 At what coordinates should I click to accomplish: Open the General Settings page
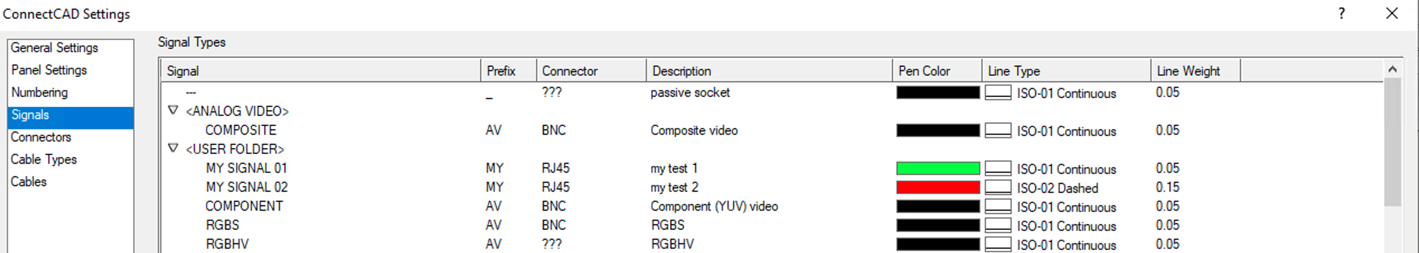[54, 48]
